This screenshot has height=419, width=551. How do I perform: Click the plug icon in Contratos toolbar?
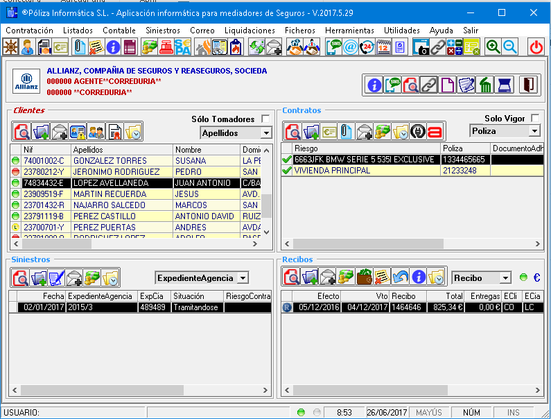coord(418,132)
